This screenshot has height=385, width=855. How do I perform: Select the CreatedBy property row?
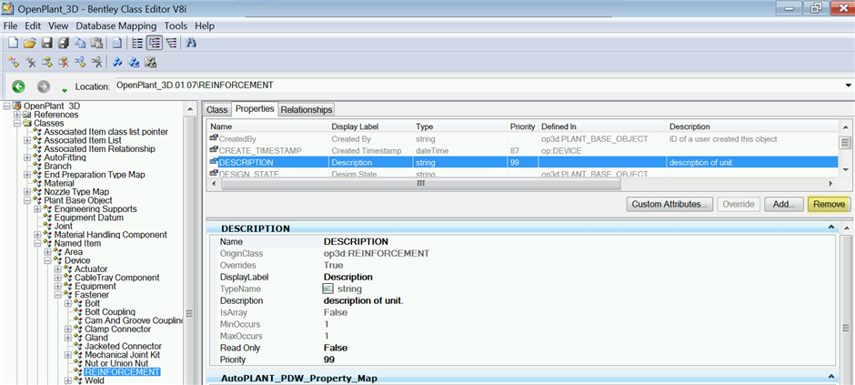click(x=522, y=139)
